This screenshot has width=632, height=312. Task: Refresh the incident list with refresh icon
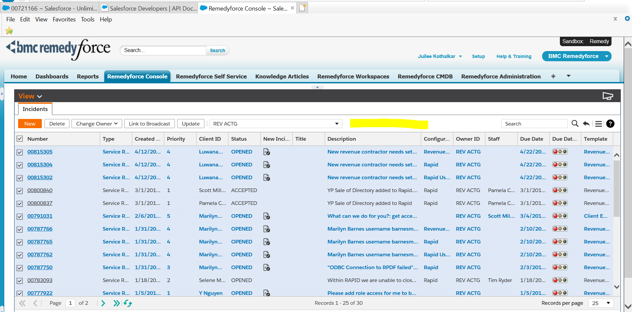click(128, 303)
